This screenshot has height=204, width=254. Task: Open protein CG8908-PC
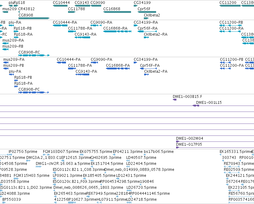click(29, 89)
